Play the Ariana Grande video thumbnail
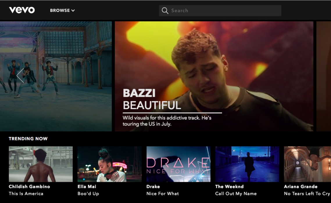331x203 pixels. (x=307, y=164)
